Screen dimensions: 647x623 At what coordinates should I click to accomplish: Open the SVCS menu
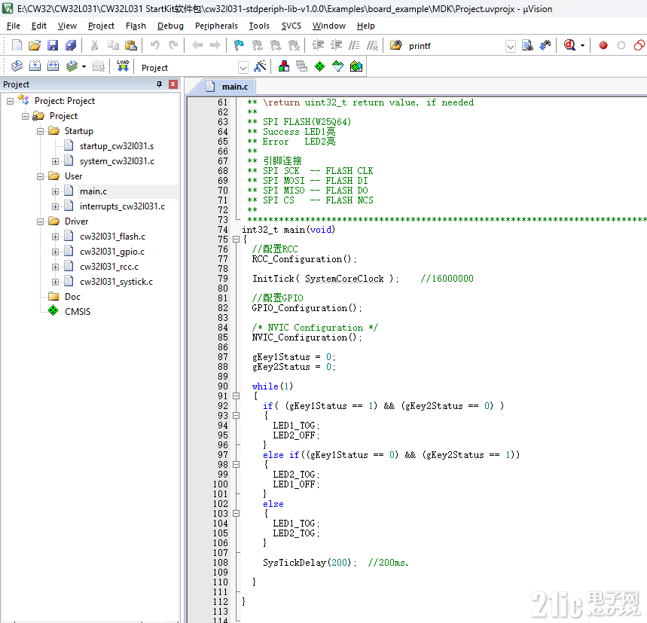tap(291, 26)
